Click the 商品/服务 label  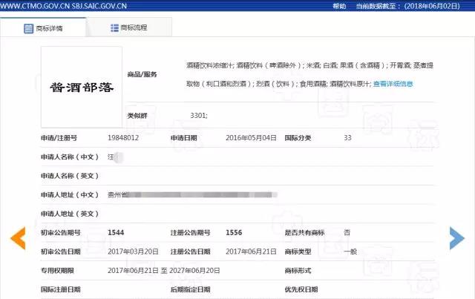click(x=142, y=74)
